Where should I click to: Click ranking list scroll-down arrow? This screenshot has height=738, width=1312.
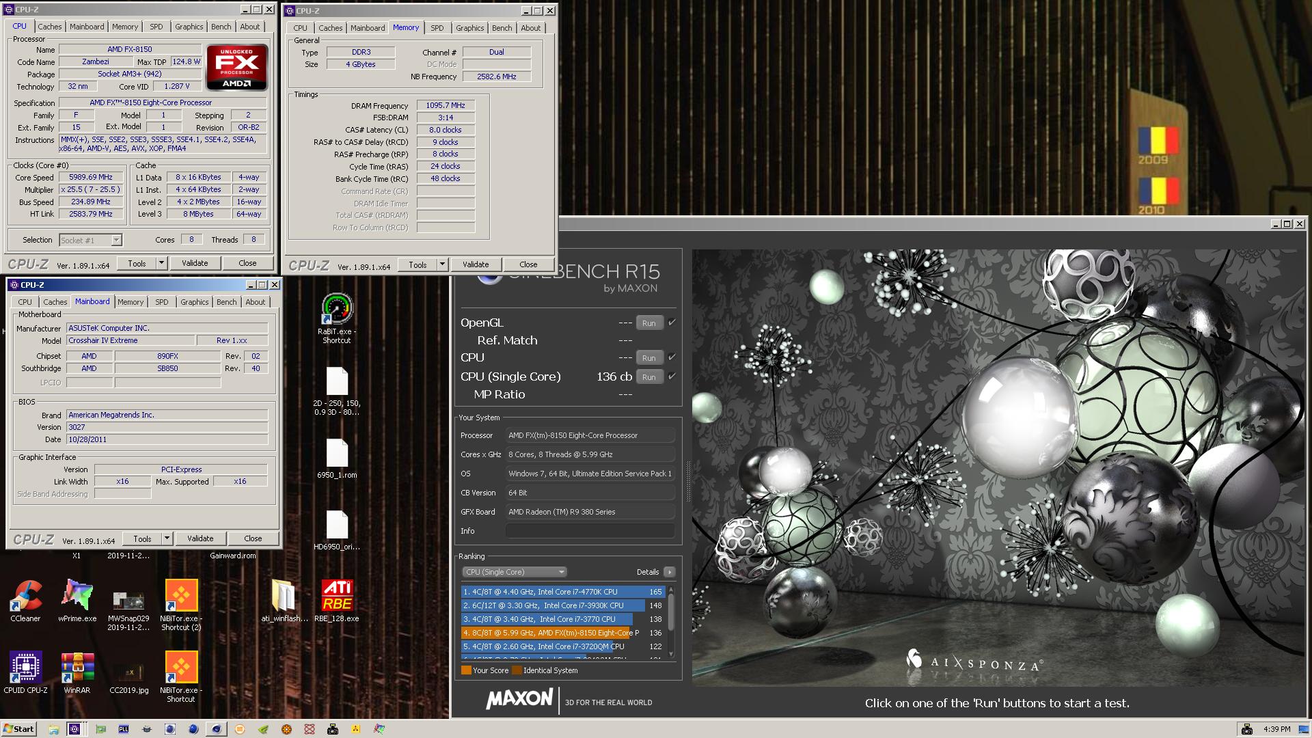671,655
